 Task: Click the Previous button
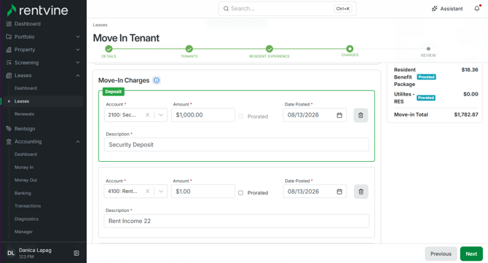441,254
